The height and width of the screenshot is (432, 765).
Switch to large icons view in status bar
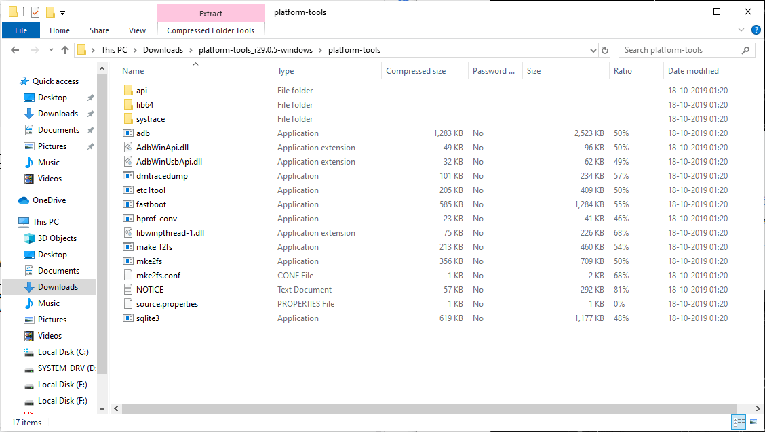click(753, 422)
